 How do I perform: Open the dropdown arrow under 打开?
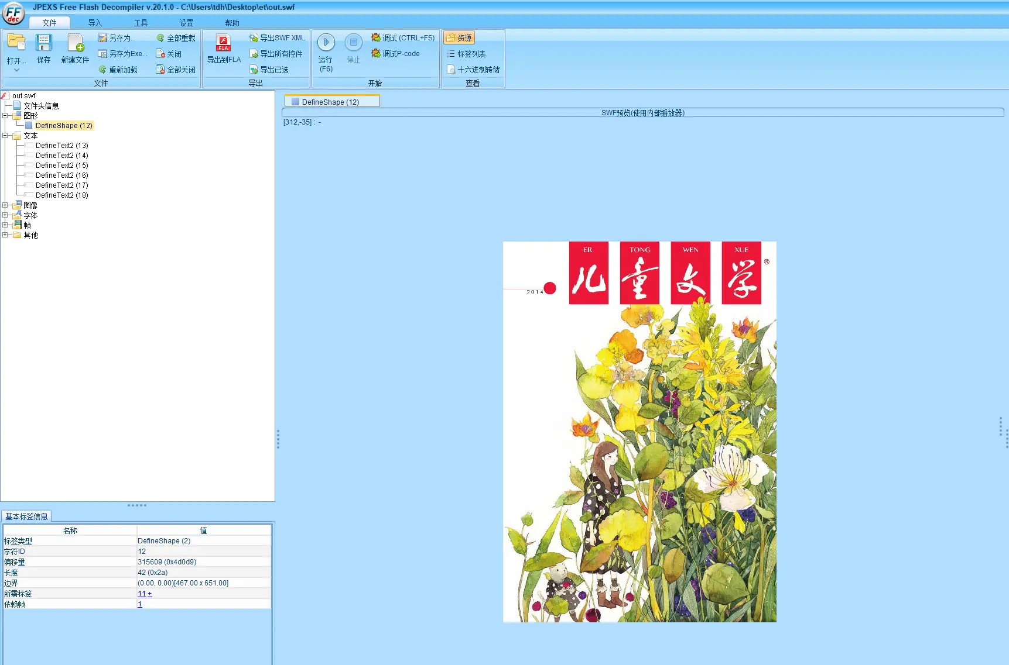(16, 70)
